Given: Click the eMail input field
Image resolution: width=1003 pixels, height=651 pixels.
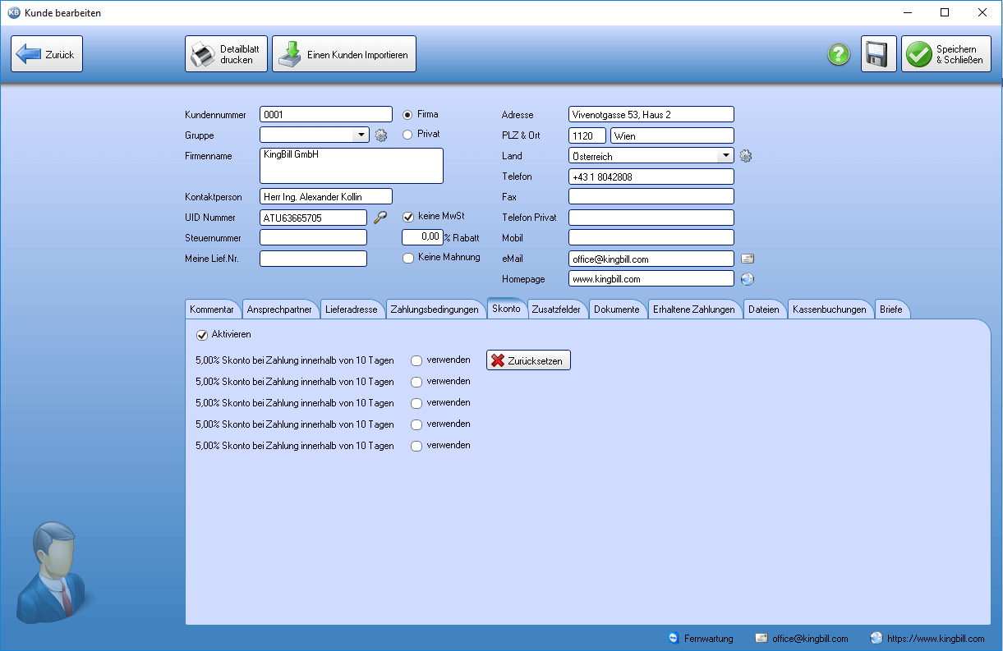Looking at the screenshot, I should point(651,259).
